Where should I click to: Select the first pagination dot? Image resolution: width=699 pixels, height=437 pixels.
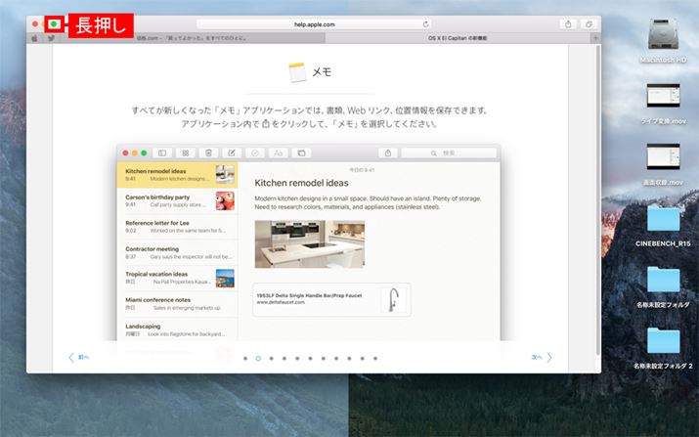click(245, 358)
